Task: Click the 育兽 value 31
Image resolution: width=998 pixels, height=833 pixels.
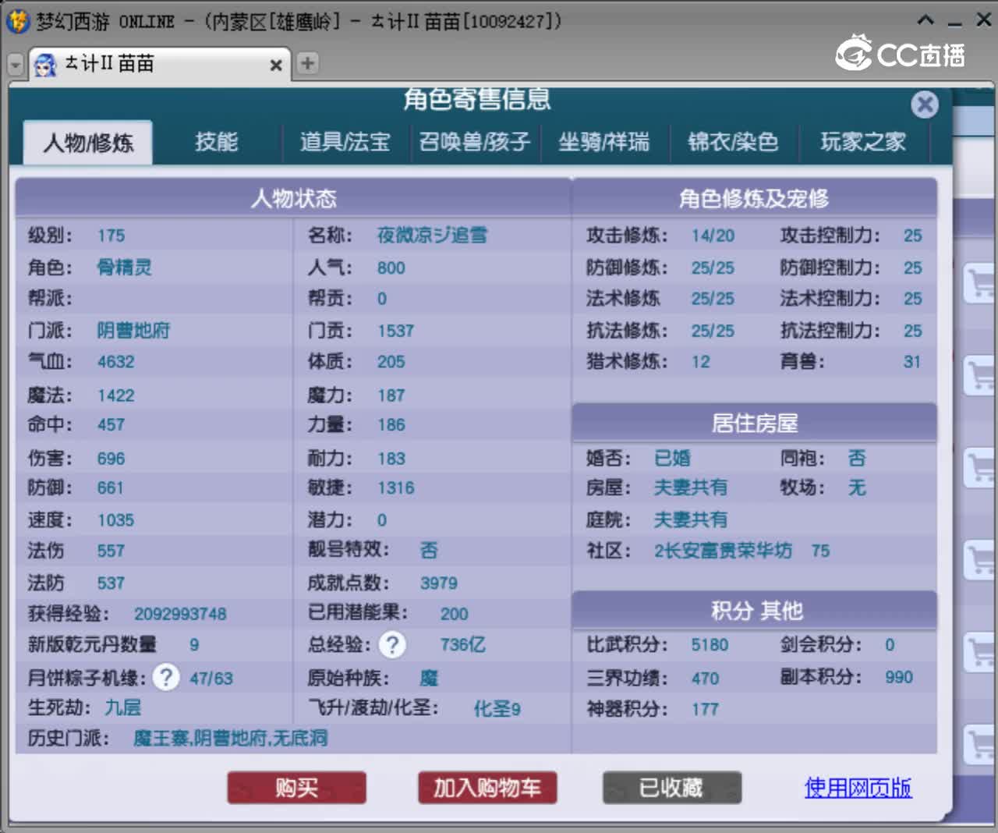Action: point(912,362)
